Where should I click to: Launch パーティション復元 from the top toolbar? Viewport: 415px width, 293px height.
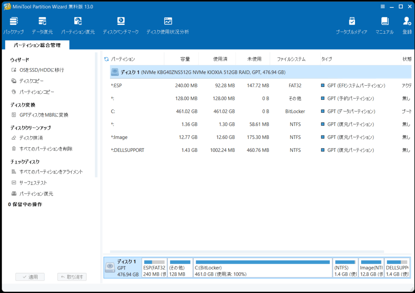(78, 25)
